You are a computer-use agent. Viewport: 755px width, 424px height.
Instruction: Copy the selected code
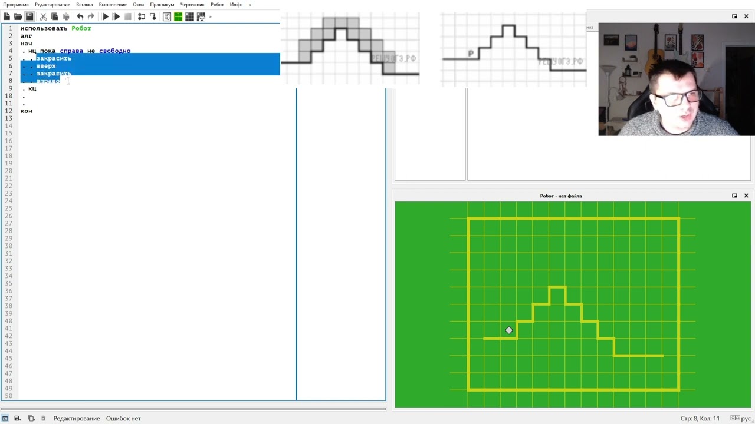[54, 16]
